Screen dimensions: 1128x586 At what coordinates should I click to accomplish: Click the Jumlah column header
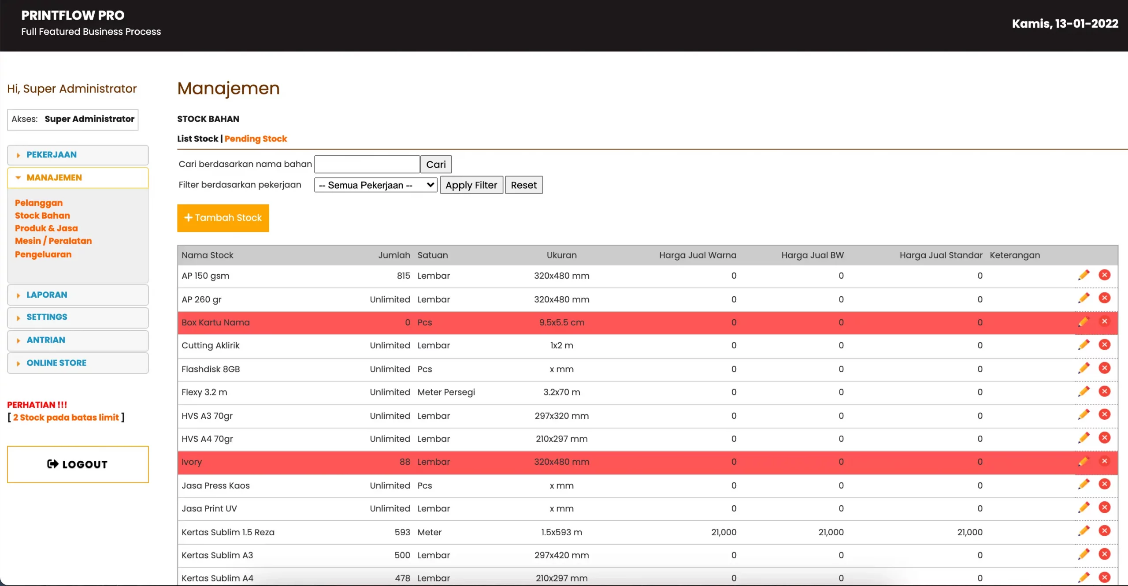[394, 255]
